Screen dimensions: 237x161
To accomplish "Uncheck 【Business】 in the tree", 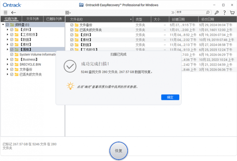I will pyautogui.click(x=12, y=59).
